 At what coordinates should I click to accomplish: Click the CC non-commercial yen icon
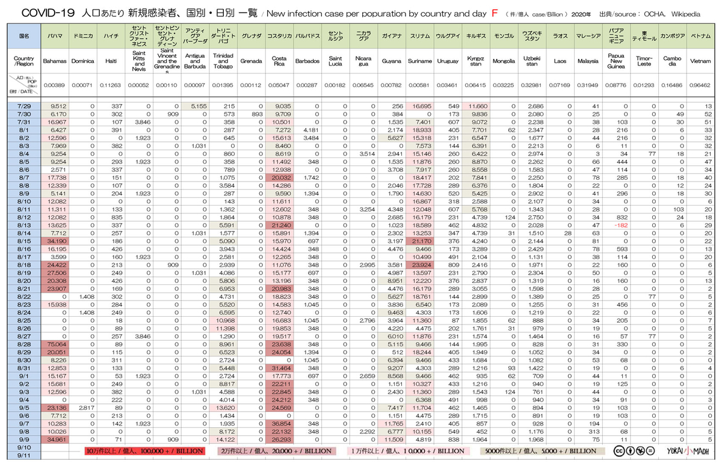point(640,450)
